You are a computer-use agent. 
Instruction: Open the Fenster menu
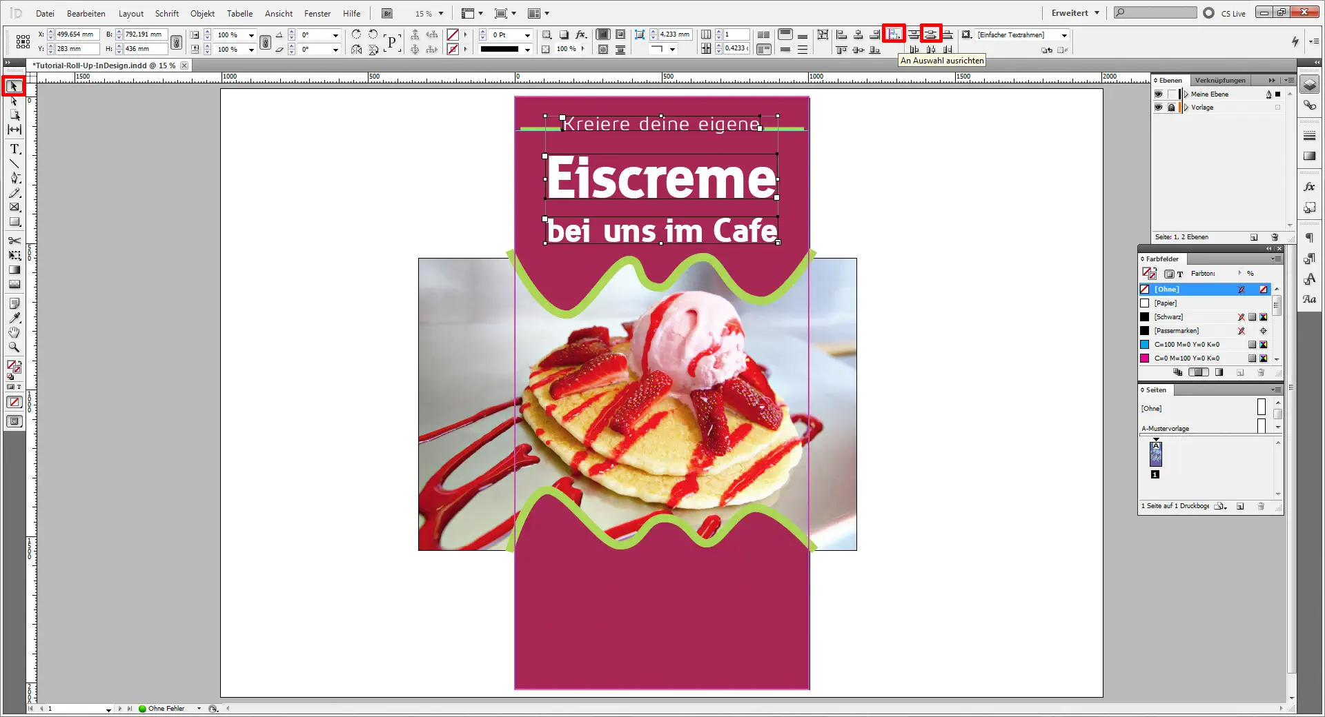click(317, 13)
